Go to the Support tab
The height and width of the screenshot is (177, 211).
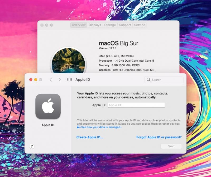[125, 25]
